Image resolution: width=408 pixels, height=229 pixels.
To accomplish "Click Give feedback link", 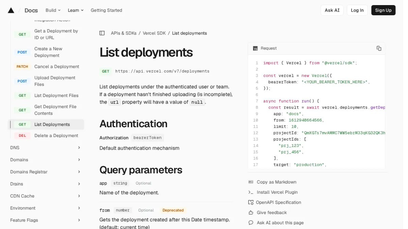I will point(272,213).
